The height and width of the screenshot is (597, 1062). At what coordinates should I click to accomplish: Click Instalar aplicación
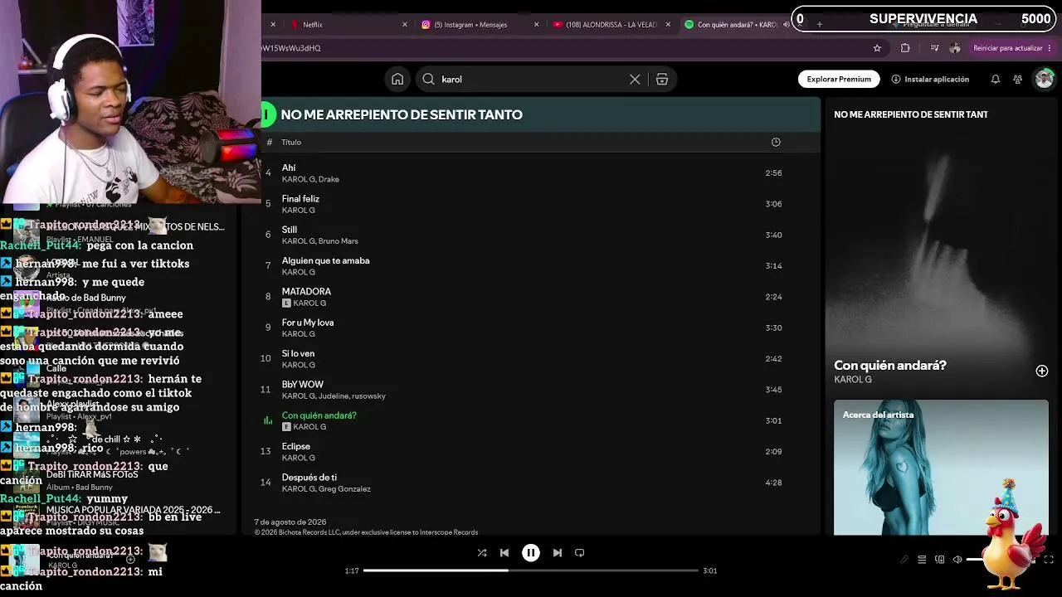(x=930, y=79)
